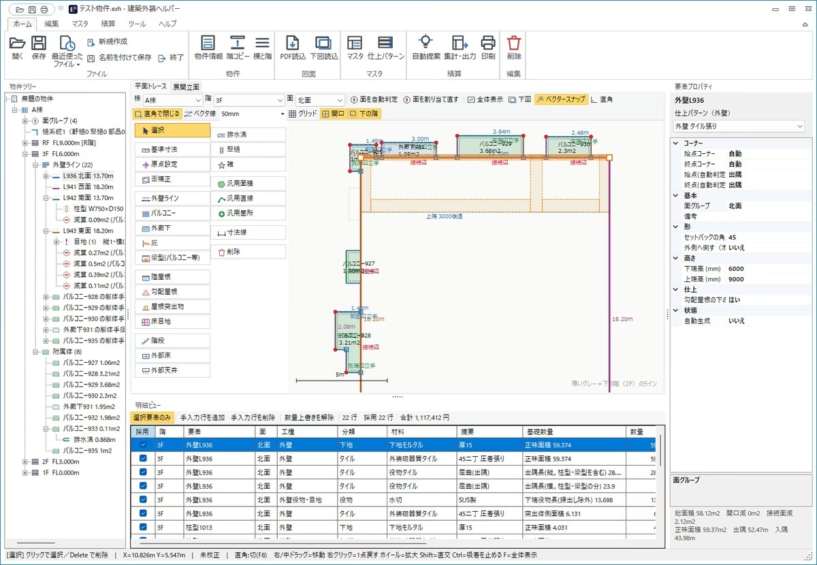
Task: Switch to the 展開立面 view tab
Action: coord(186,86)
